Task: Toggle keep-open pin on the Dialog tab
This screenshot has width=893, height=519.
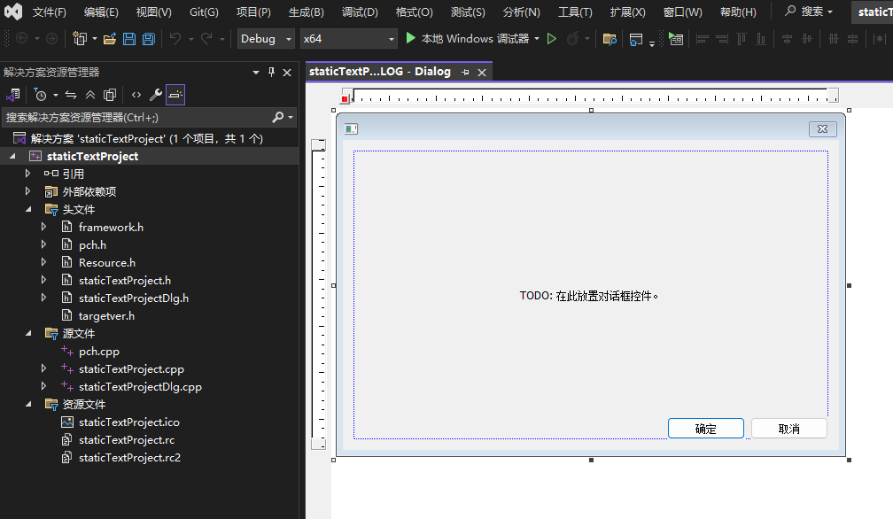Action: pos(465,72)
